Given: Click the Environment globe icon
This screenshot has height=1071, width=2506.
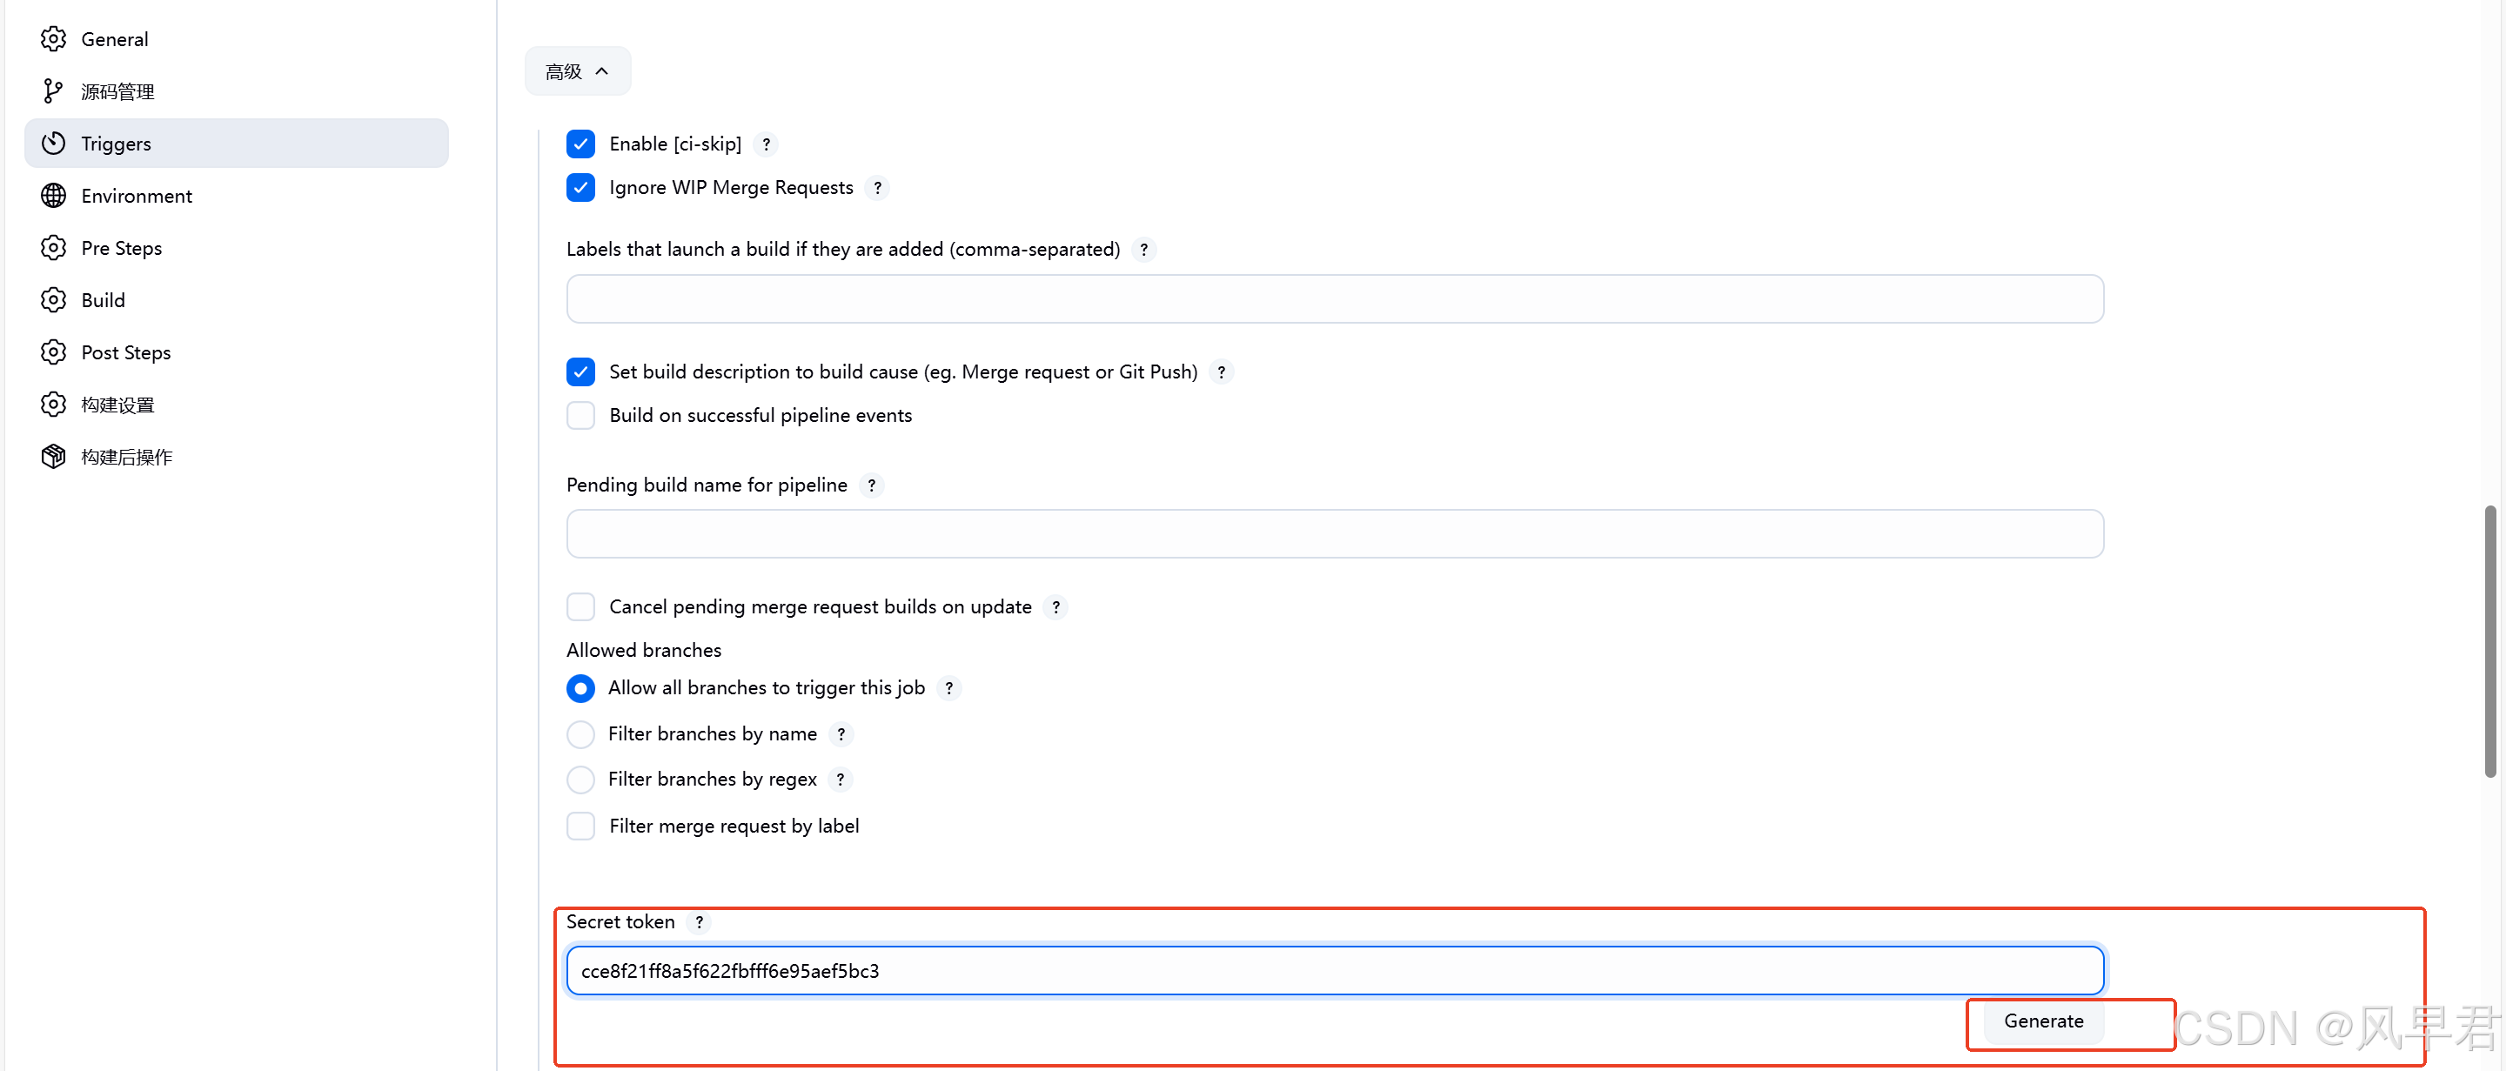Looking at the screenshot, I should click(53, 196).
